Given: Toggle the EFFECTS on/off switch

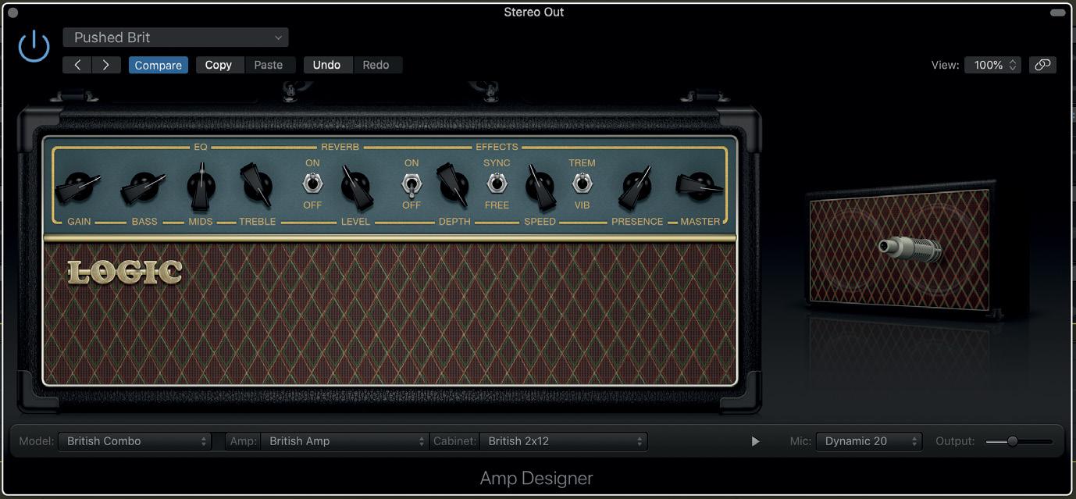Looking at the screenshot, I should point(411,186).
